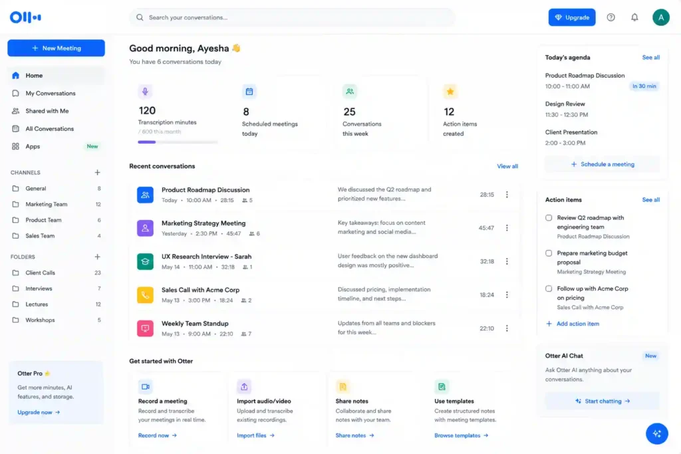Click the purple Marketing Strategy Meeting icon
This screenshot has width=681, height=454.
pos(145,228)
